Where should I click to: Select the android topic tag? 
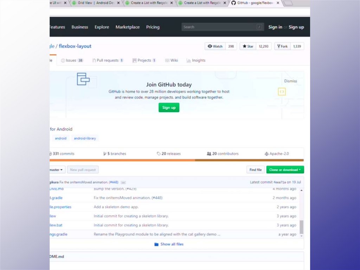60,138
